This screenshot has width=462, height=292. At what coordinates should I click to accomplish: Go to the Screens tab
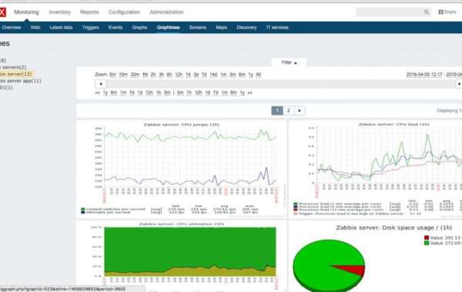197,28
